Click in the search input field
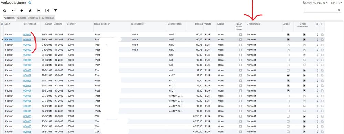Screen dimensions: 344x134 321,10
